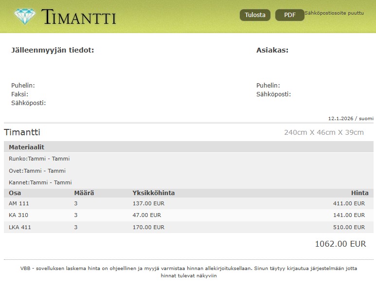
Task: Click the Hinta column header
Action: (x=359, y=193)
